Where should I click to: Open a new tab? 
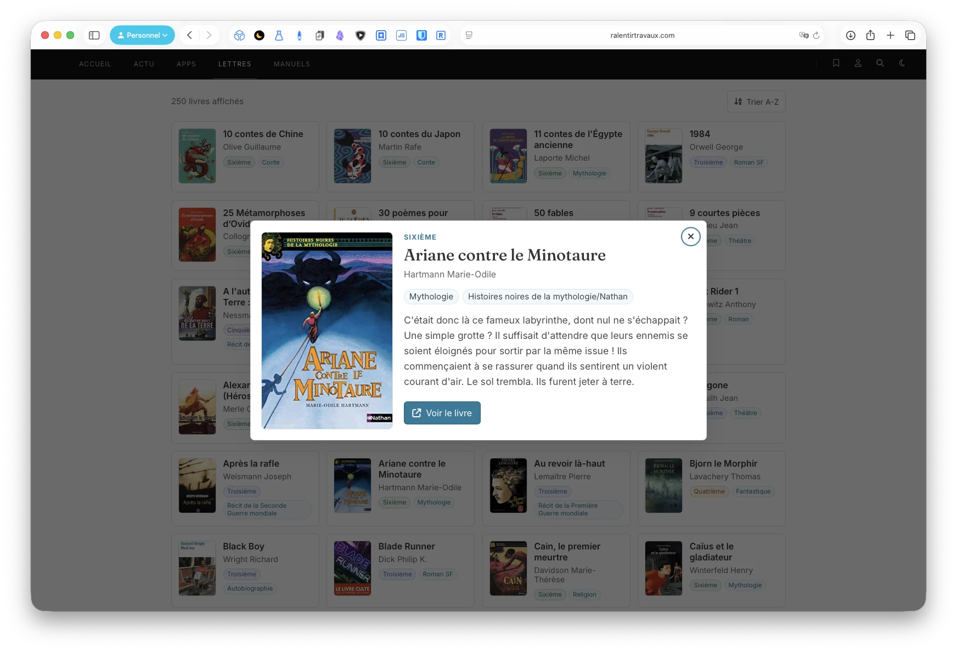coord(890,35)
